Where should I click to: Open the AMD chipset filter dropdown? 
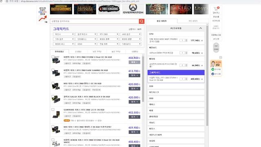coord(130,34)
